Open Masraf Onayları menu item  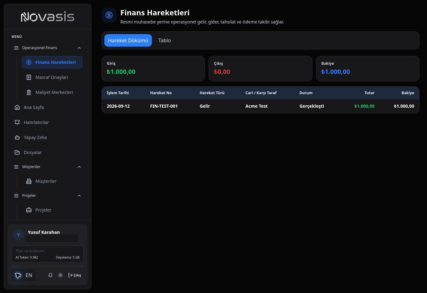(x=52, y=77)
